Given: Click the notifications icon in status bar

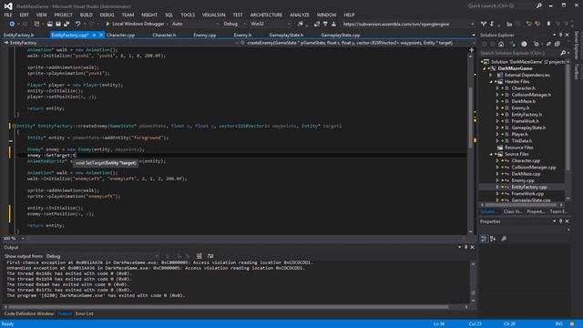Looking at the screenshot, I should [x=572, y=324].
